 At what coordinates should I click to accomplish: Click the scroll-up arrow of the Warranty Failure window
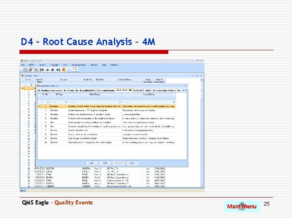[x=202, y=80]
